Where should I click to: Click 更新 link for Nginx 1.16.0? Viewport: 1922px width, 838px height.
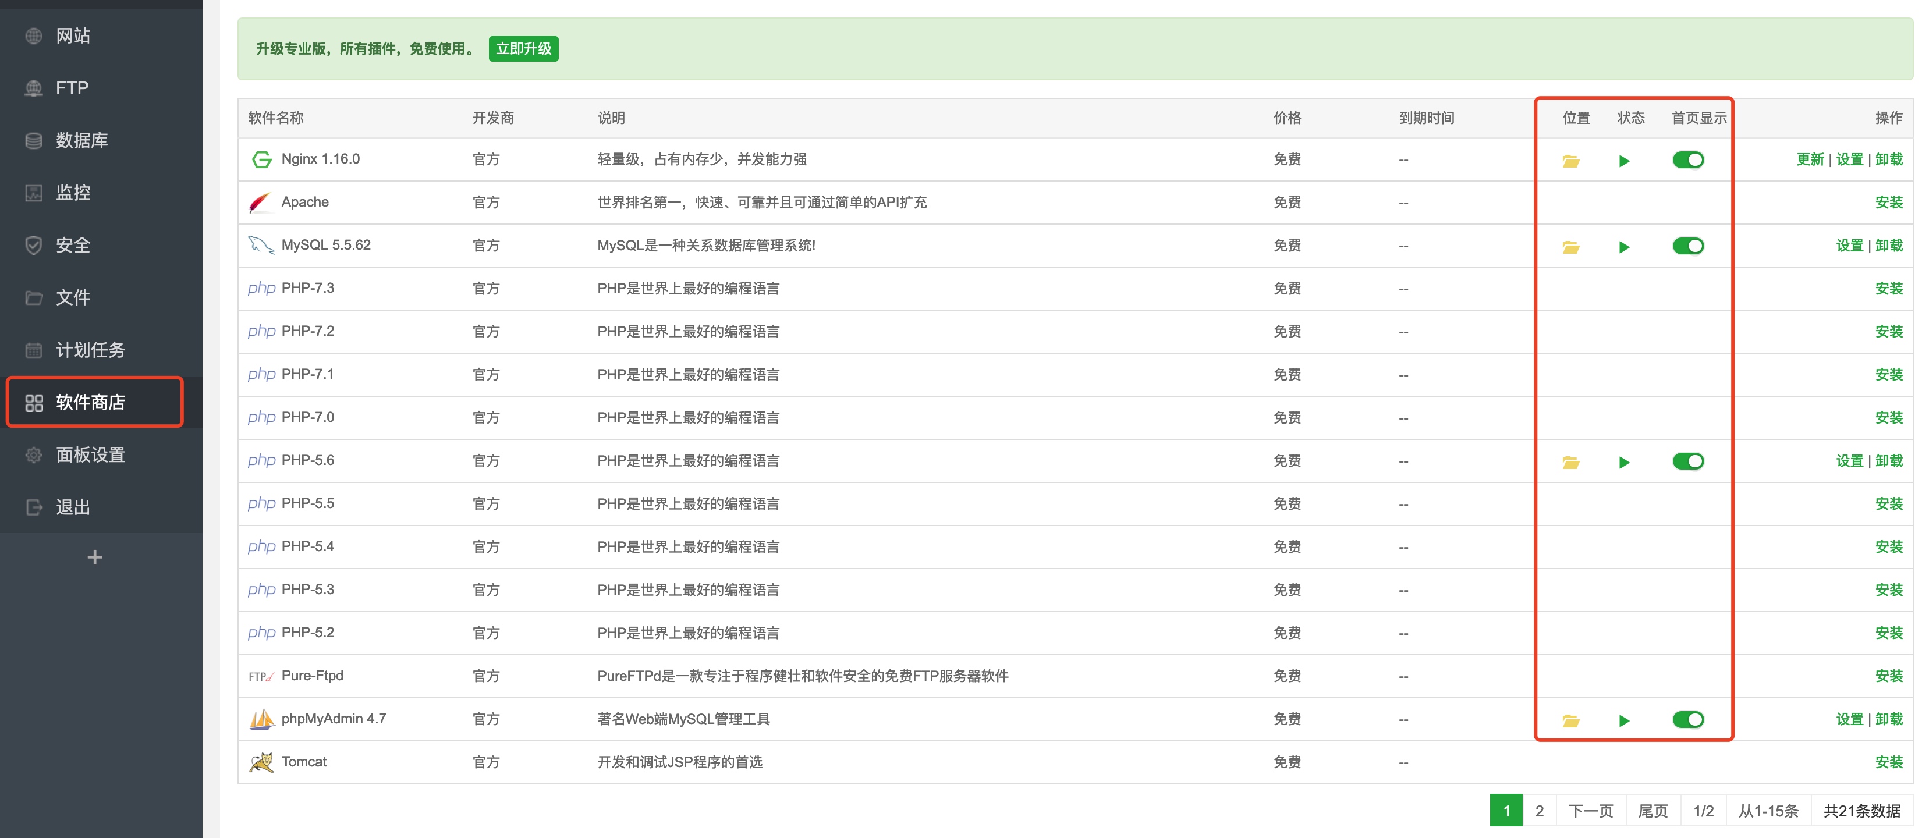tap(1810, 159)
